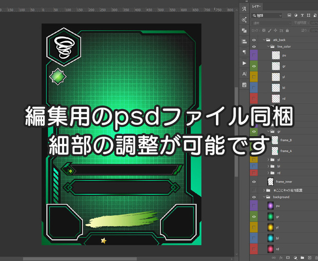Open the Actions panel play icon
This screenshot has width=318, height=261.
[x=244, y=63]
